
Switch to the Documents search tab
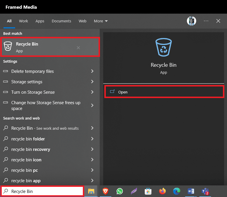click(61, 21)
